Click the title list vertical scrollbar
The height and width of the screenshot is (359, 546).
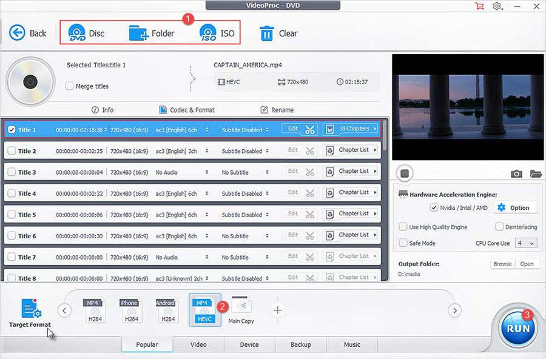tap(385, 136)
